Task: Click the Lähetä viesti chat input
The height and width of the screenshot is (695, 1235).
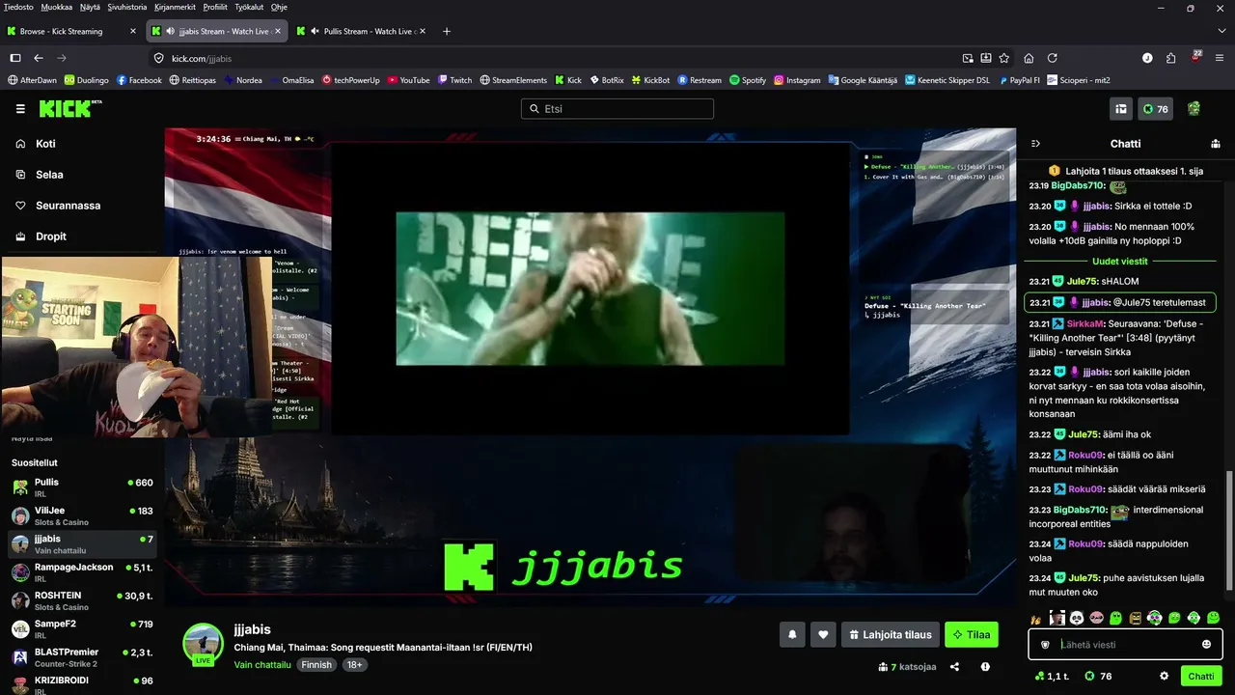Action: tap(1125, 645)
